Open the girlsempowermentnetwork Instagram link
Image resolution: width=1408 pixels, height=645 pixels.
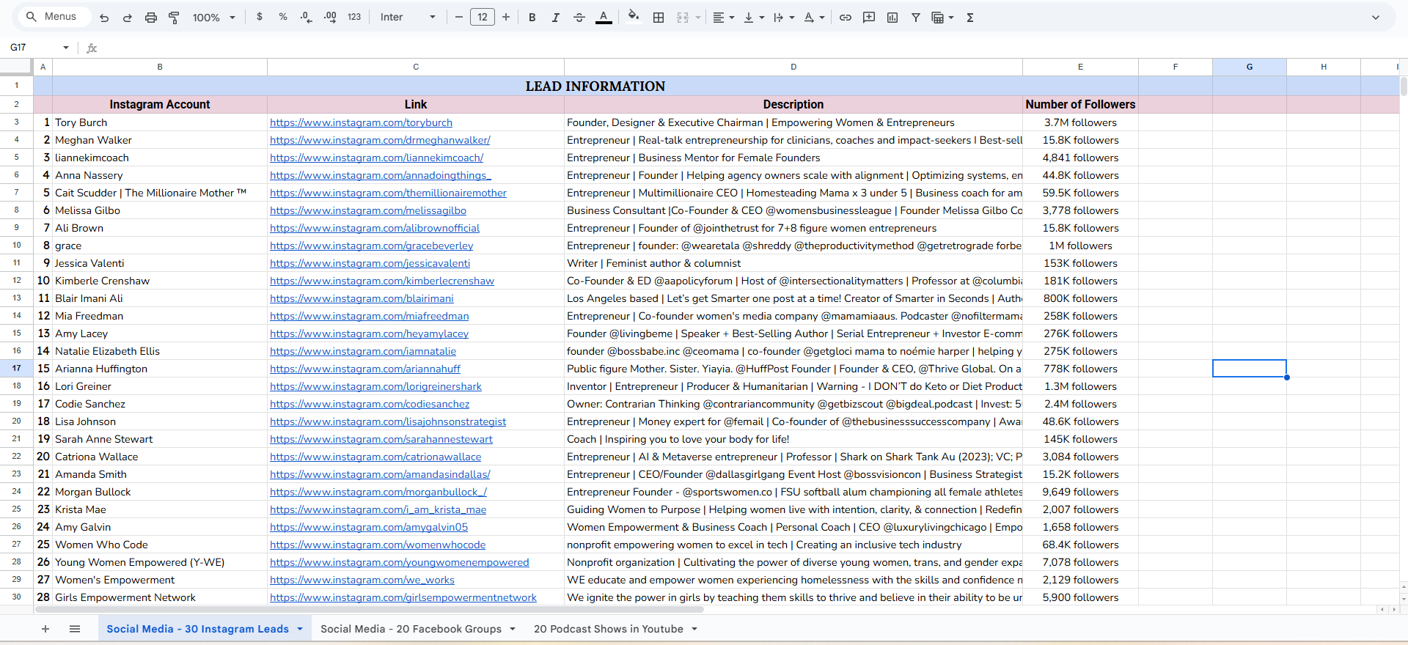point(403,598)
